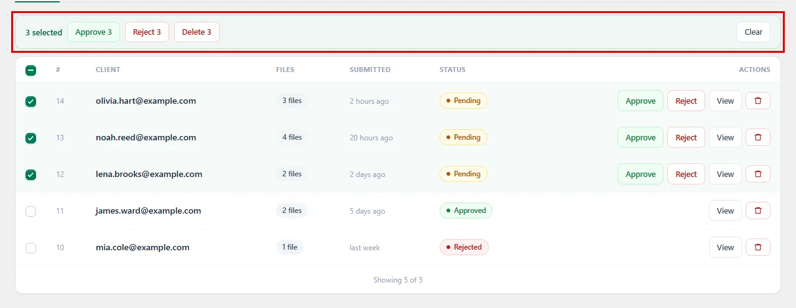The image size is (796, 308).
Task: View noah.reed@example.com submission
Action: tap(725, 137)
